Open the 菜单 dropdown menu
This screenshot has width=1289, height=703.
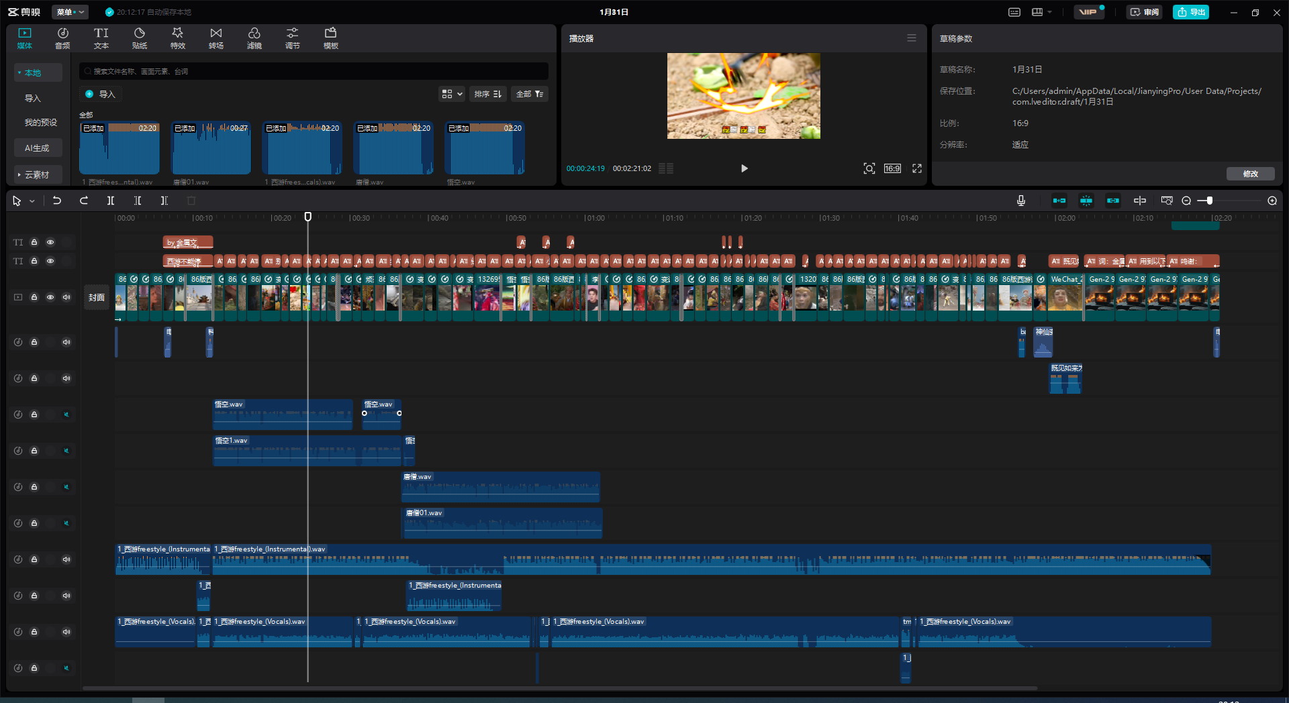tap(70, 12)
